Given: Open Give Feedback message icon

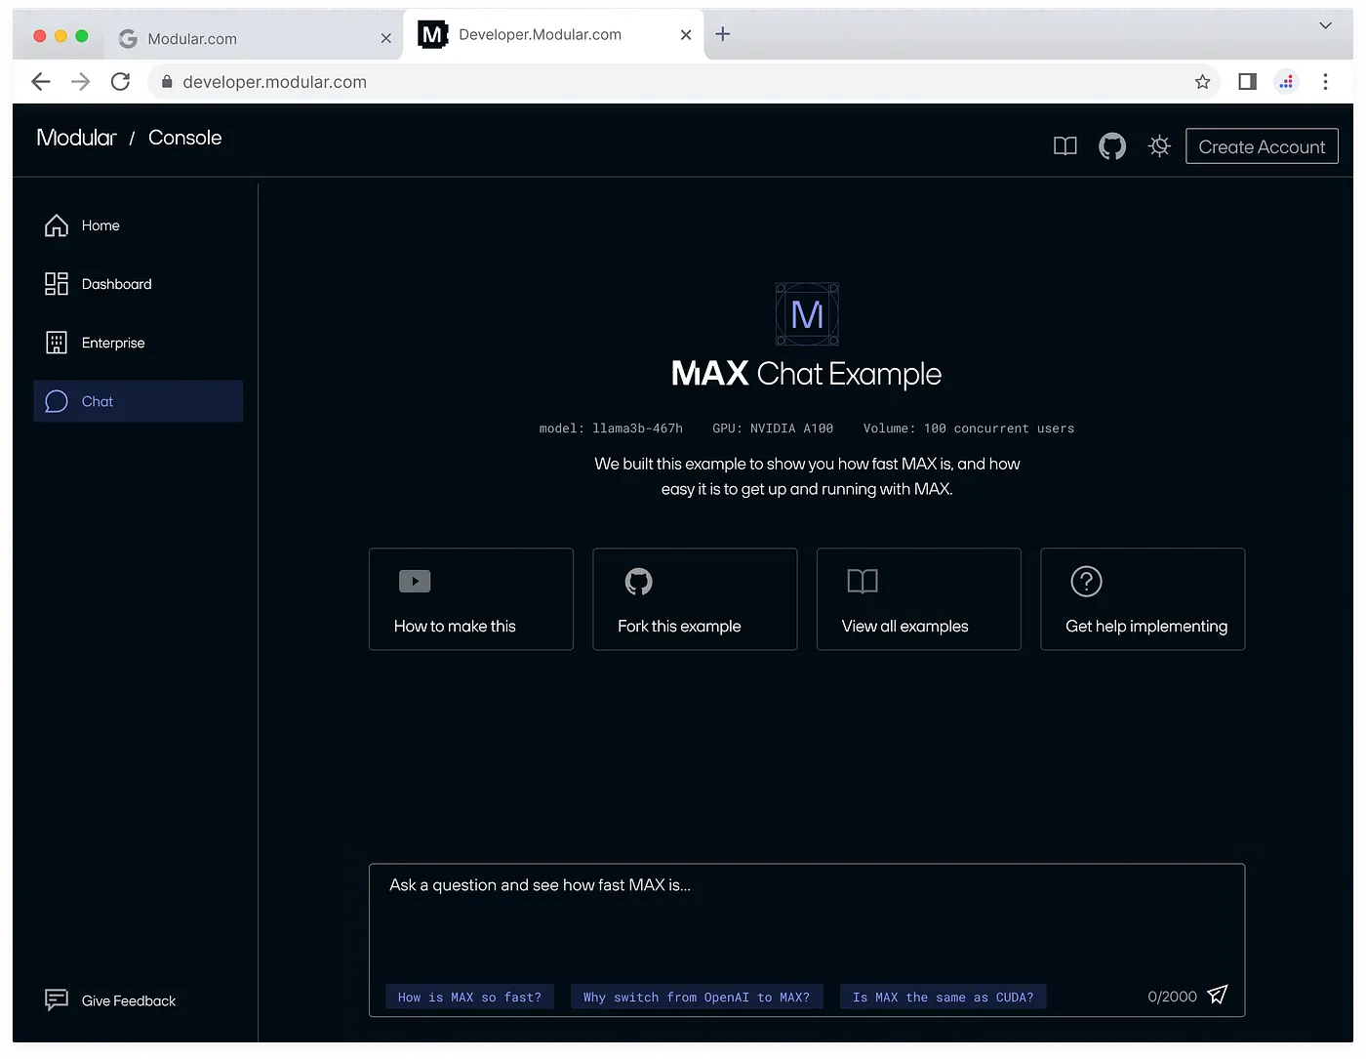Looking at the screenshot, I should pyautogui.click(x=57, y=999).
